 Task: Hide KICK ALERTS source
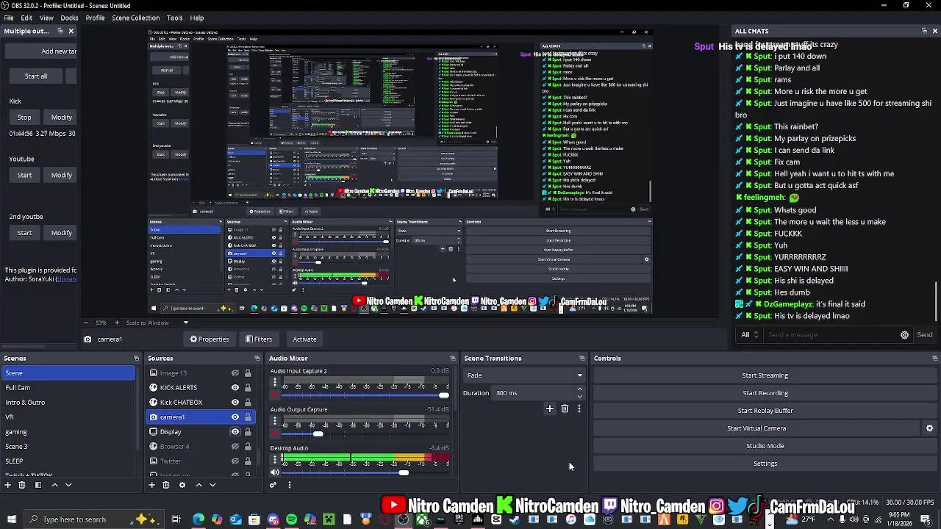coord(235,388)
